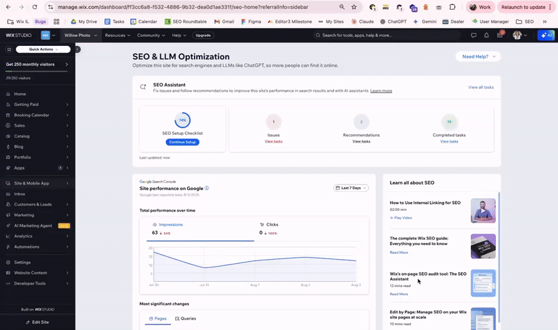Click the Learn all about SEO panel scrollbar
Image resolution: width=558 pixels, height=330 pixels.
pos(499,257)
